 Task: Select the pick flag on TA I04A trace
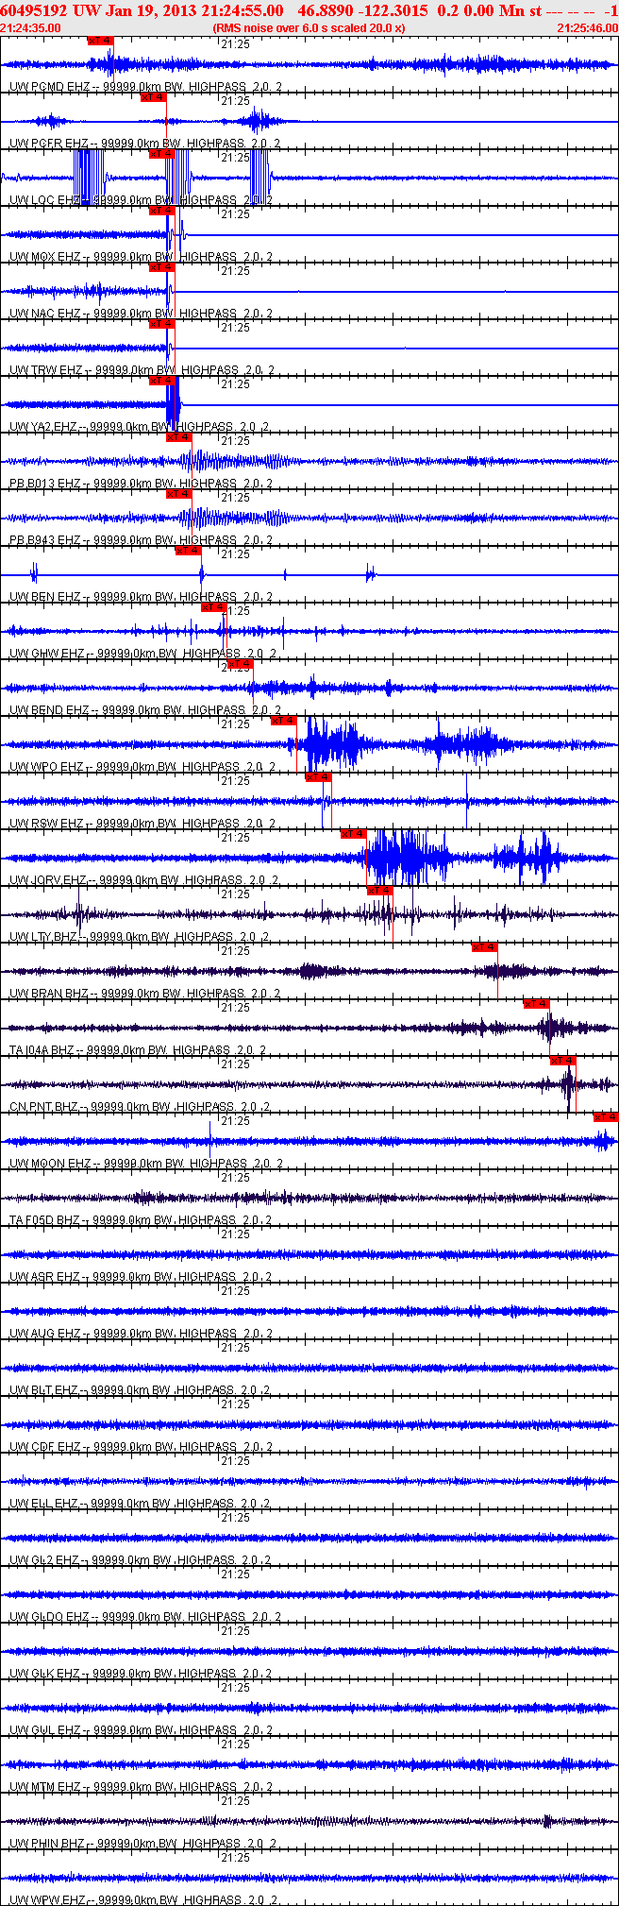[x=537, y=1004]
